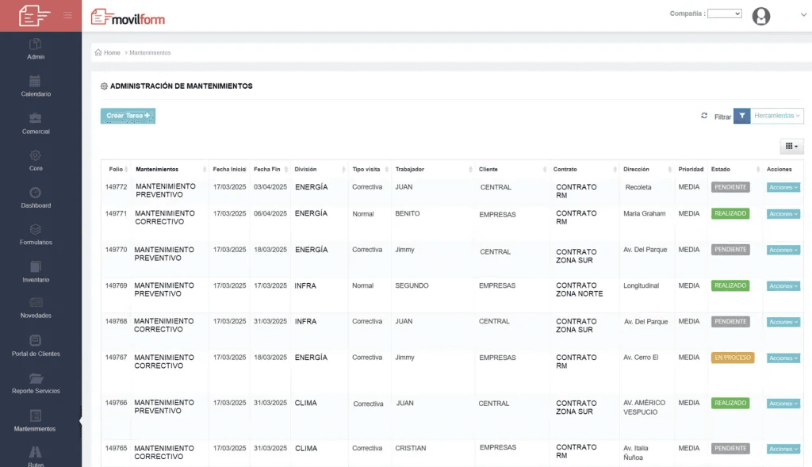Sort by Contrato column header

(584, 170)
